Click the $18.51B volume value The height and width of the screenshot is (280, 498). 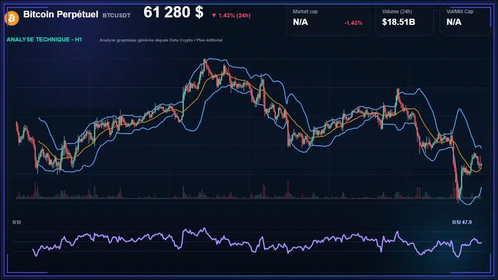[x=399, y=22]
